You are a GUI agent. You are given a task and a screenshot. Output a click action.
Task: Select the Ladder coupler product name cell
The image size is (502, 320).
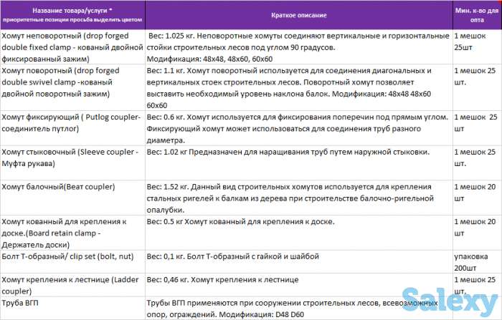(72, 285)
